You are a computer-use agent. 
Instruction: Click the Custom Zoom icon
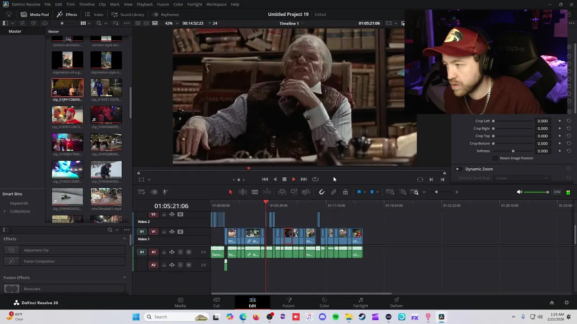(414, 192)
